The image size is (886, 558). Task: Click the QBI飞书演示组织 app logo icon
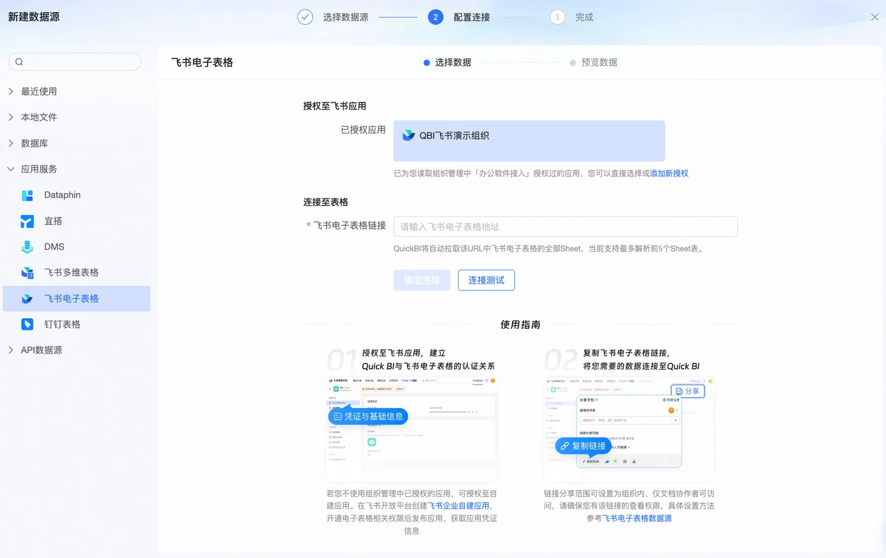click(x=409, y=135)
